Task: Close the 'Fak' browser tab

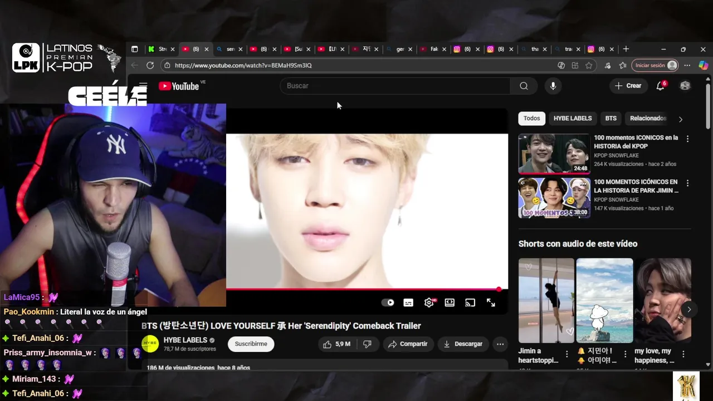Action: point(444,49)
